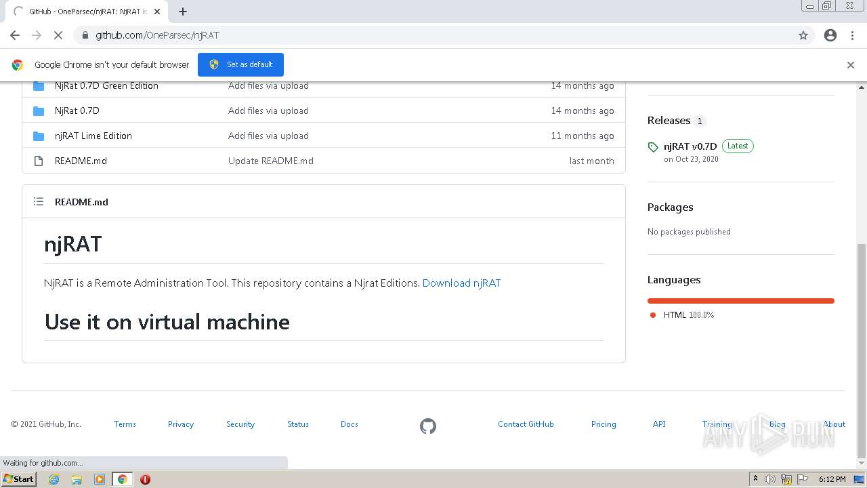
Task: Go back with the browser back arrow
Action: coord(15,35)
